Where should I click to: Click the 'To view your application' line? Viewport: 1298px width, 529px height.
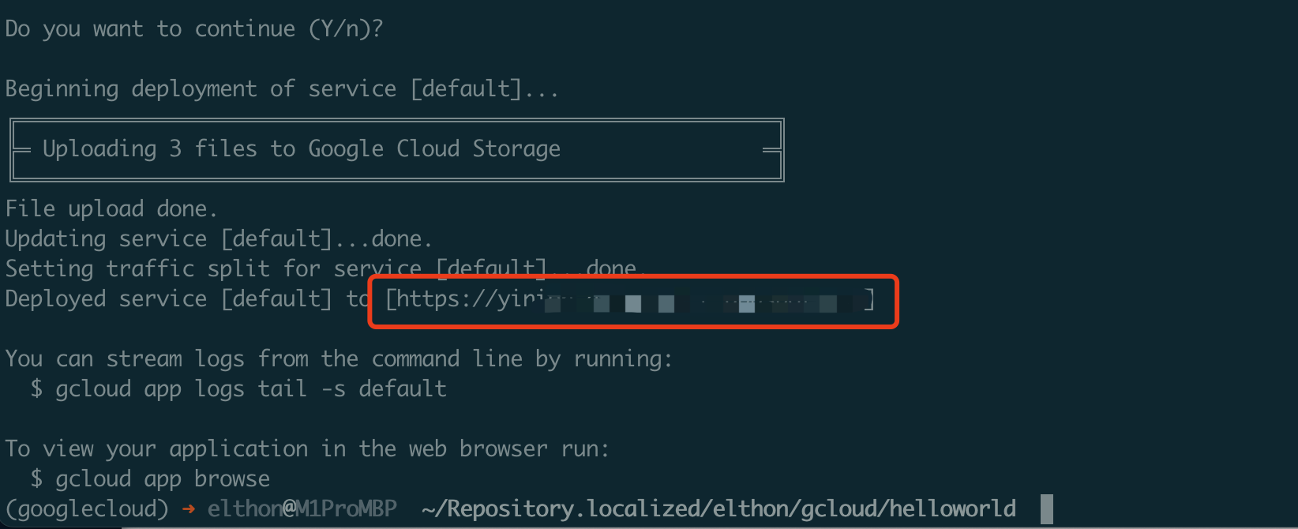pos(306,449)
